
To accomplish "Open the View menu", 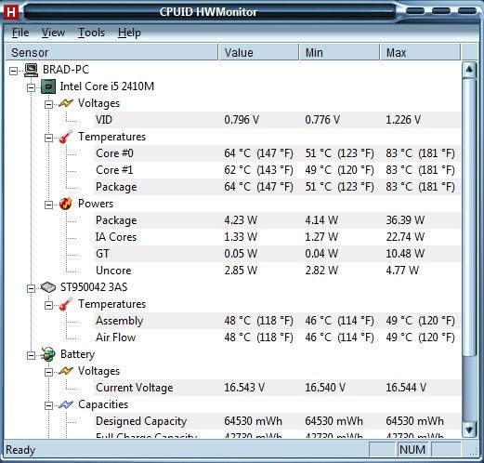I will click(x=53, y=33).
